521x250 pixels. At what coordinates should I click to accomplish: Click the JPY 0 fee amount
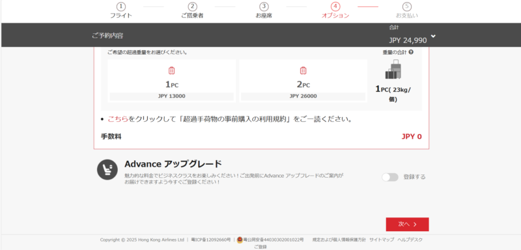(412, 137)
